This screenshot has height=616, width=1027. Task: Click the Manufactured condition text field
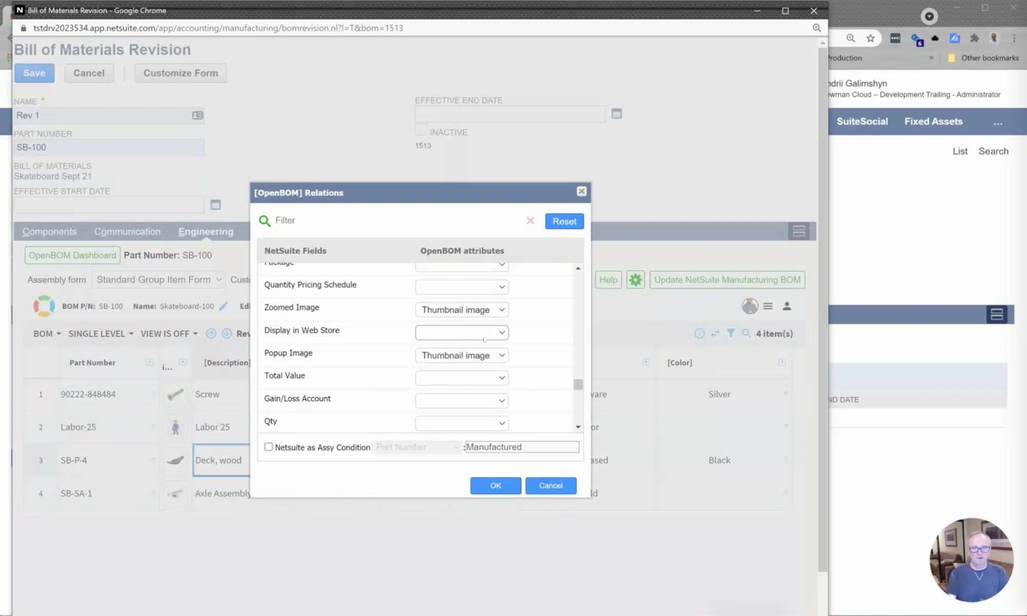pyautogui.click(x=522, y=447)
